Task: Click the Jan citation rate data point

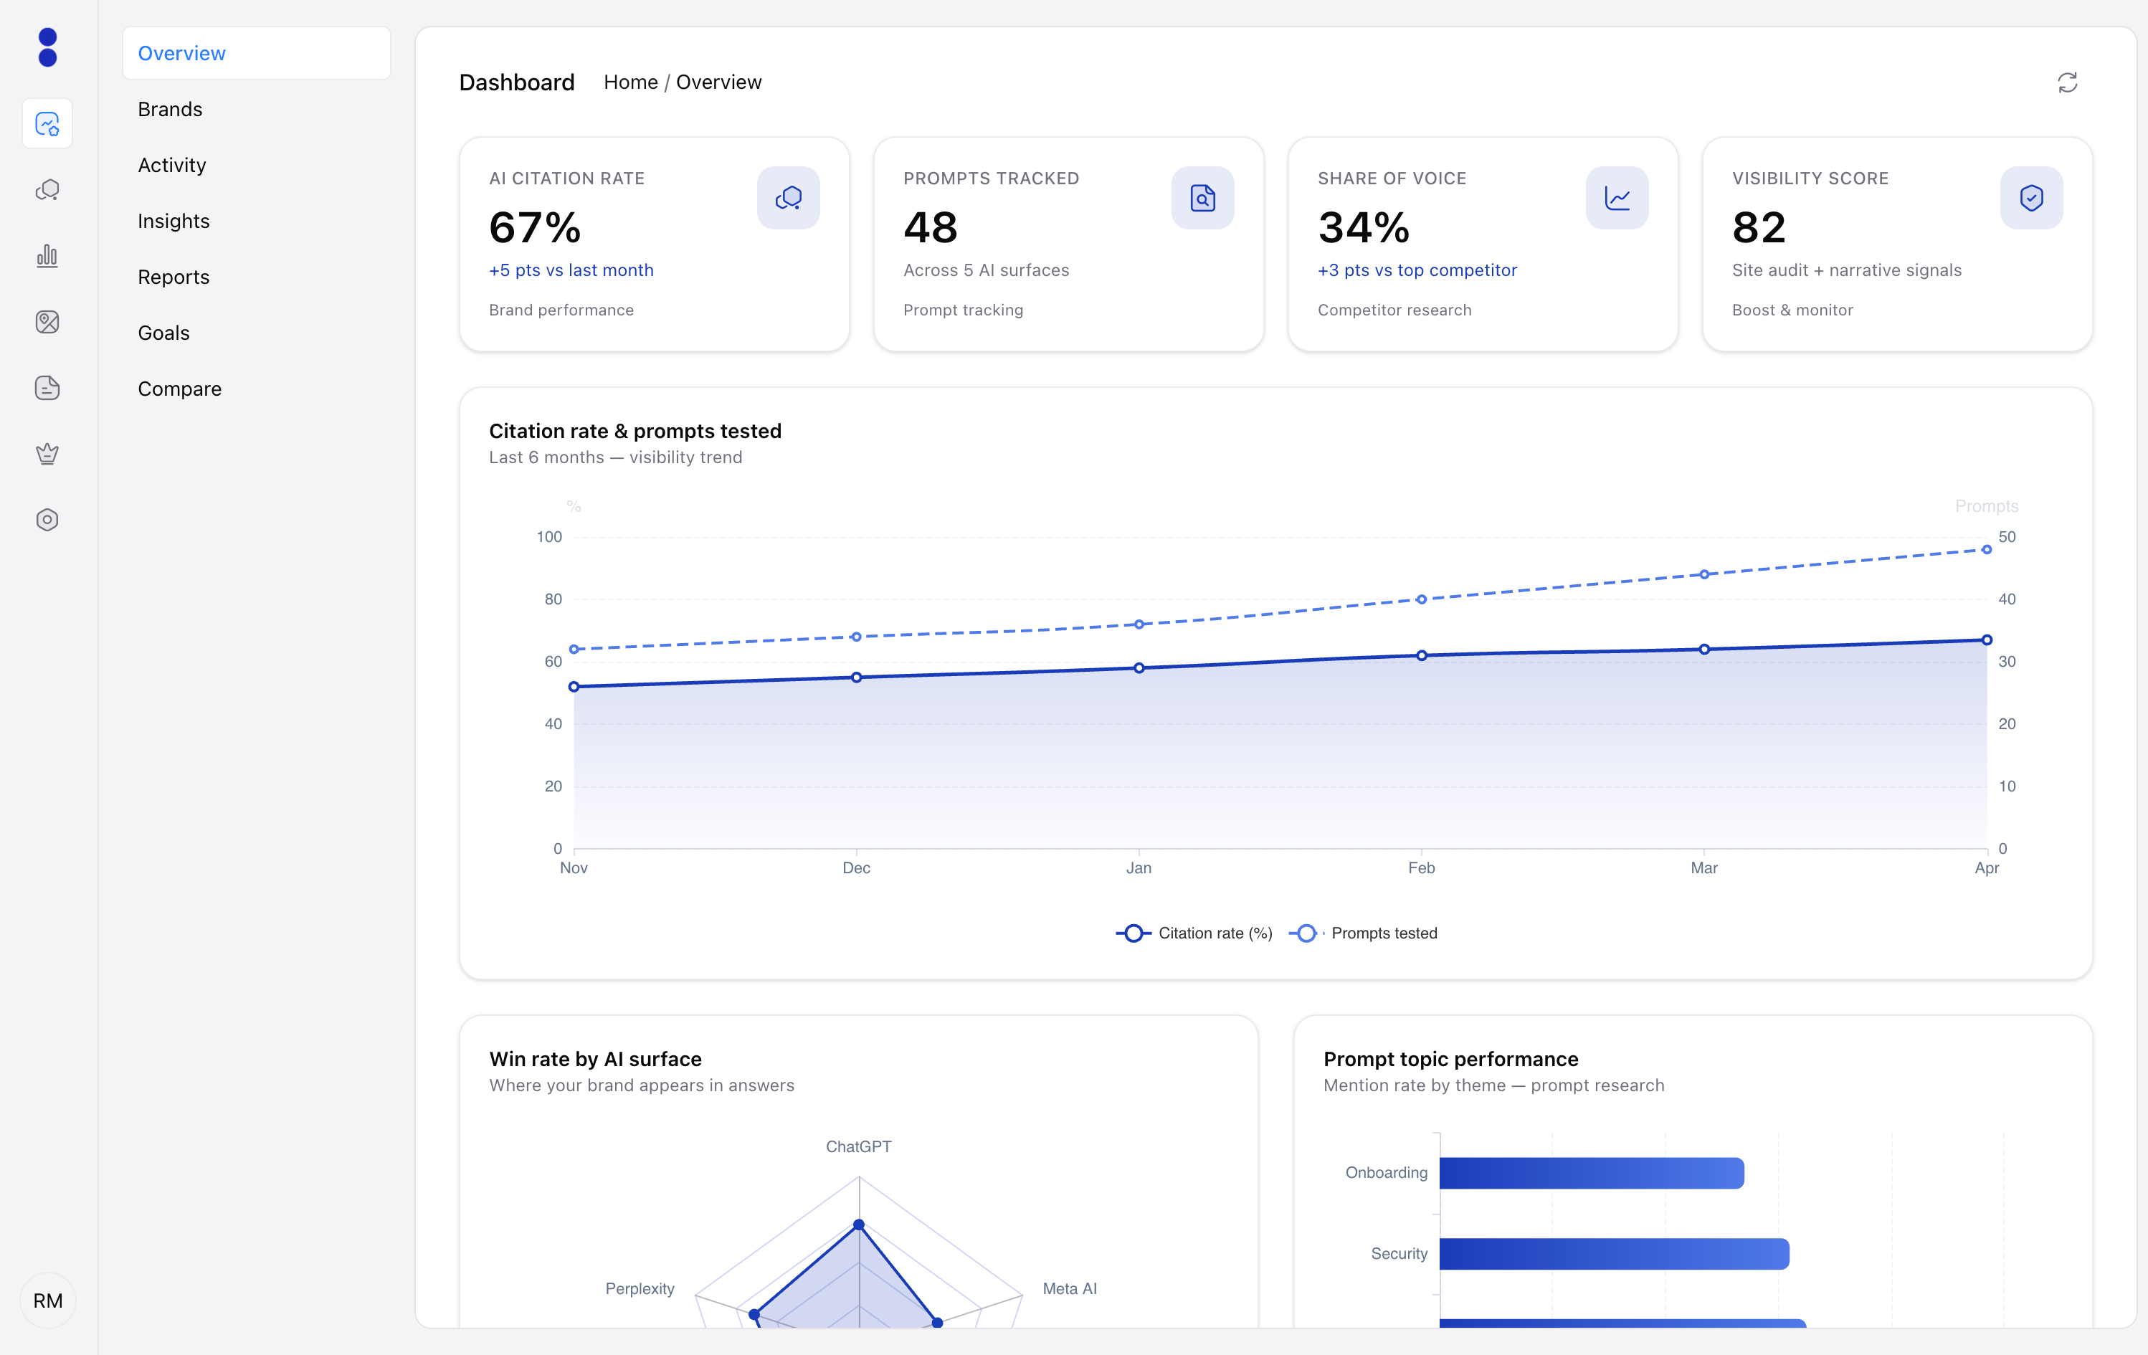Action: pos(1139,668)
